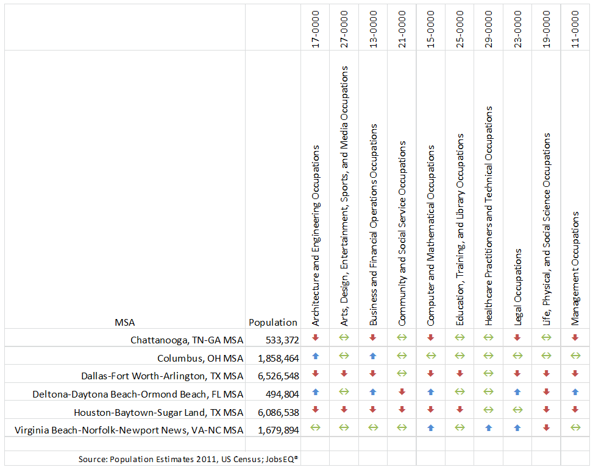This screenshot has width=593, height=470.
Task: Click the 'Legal Occupations' column header
Action: point(518,287)
